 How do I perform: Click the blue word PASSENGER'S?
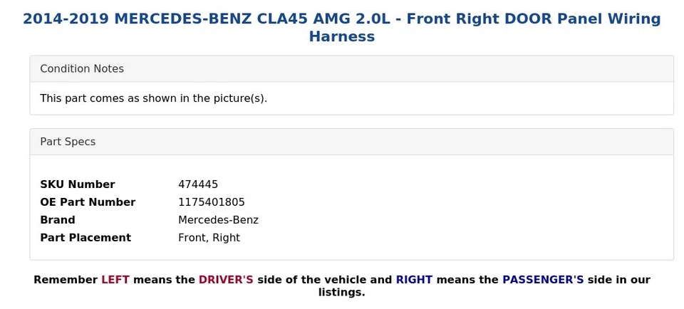(x=543, y=280)
